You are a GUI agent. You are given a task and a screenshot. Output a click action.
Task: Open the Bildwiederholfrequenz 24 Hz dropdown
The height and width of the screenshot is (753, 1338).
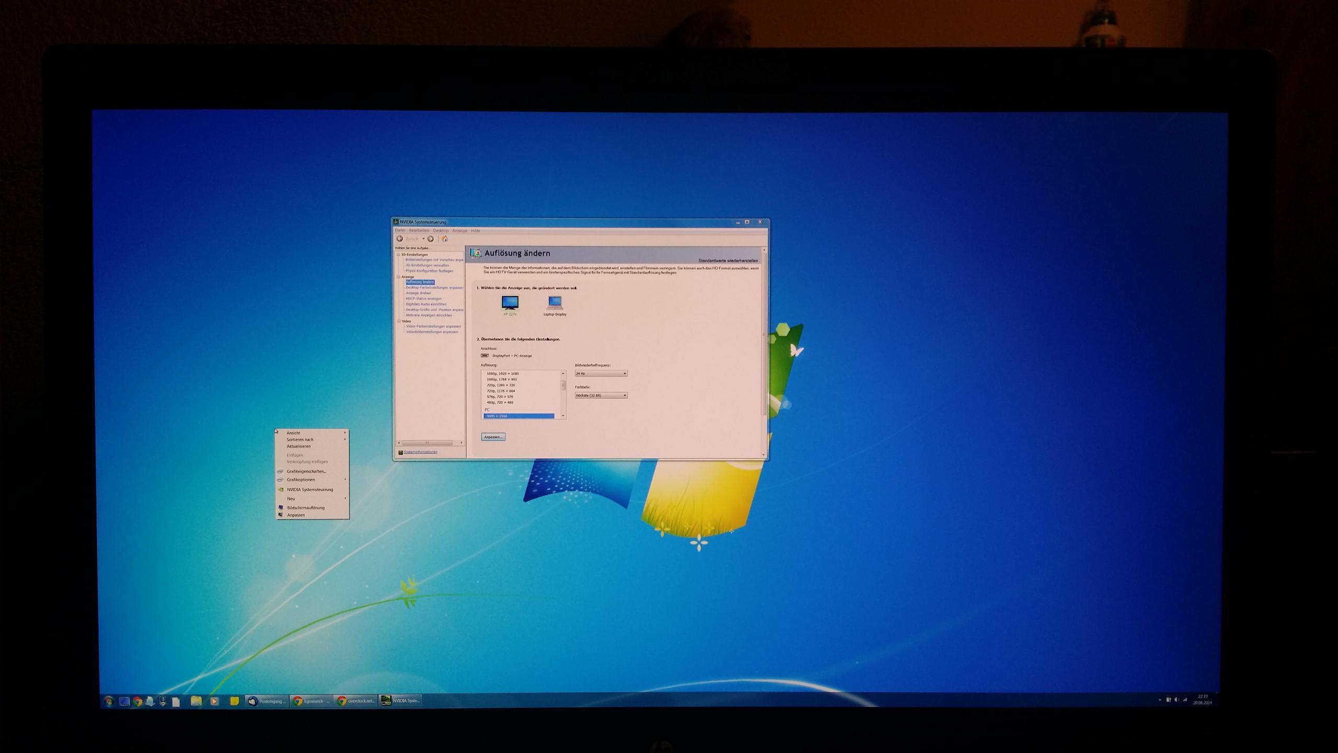pyautogui.click(x=601, y=373)
